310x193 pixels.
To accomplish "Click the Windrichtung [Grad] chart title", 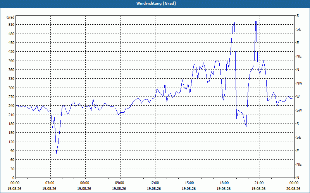I will click(156, 3).
